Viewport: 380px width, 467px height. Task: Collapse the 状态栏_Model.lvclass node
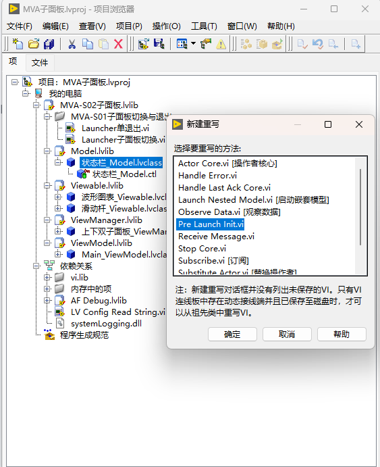tap(58, 162)
